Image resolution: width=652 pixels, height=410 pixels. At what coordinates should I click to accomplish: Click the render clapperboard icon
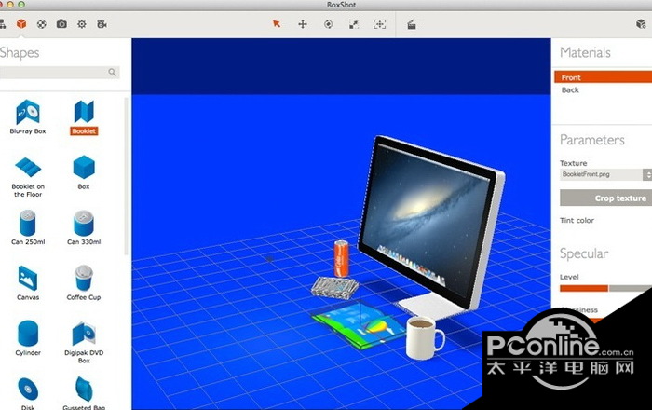412,24
